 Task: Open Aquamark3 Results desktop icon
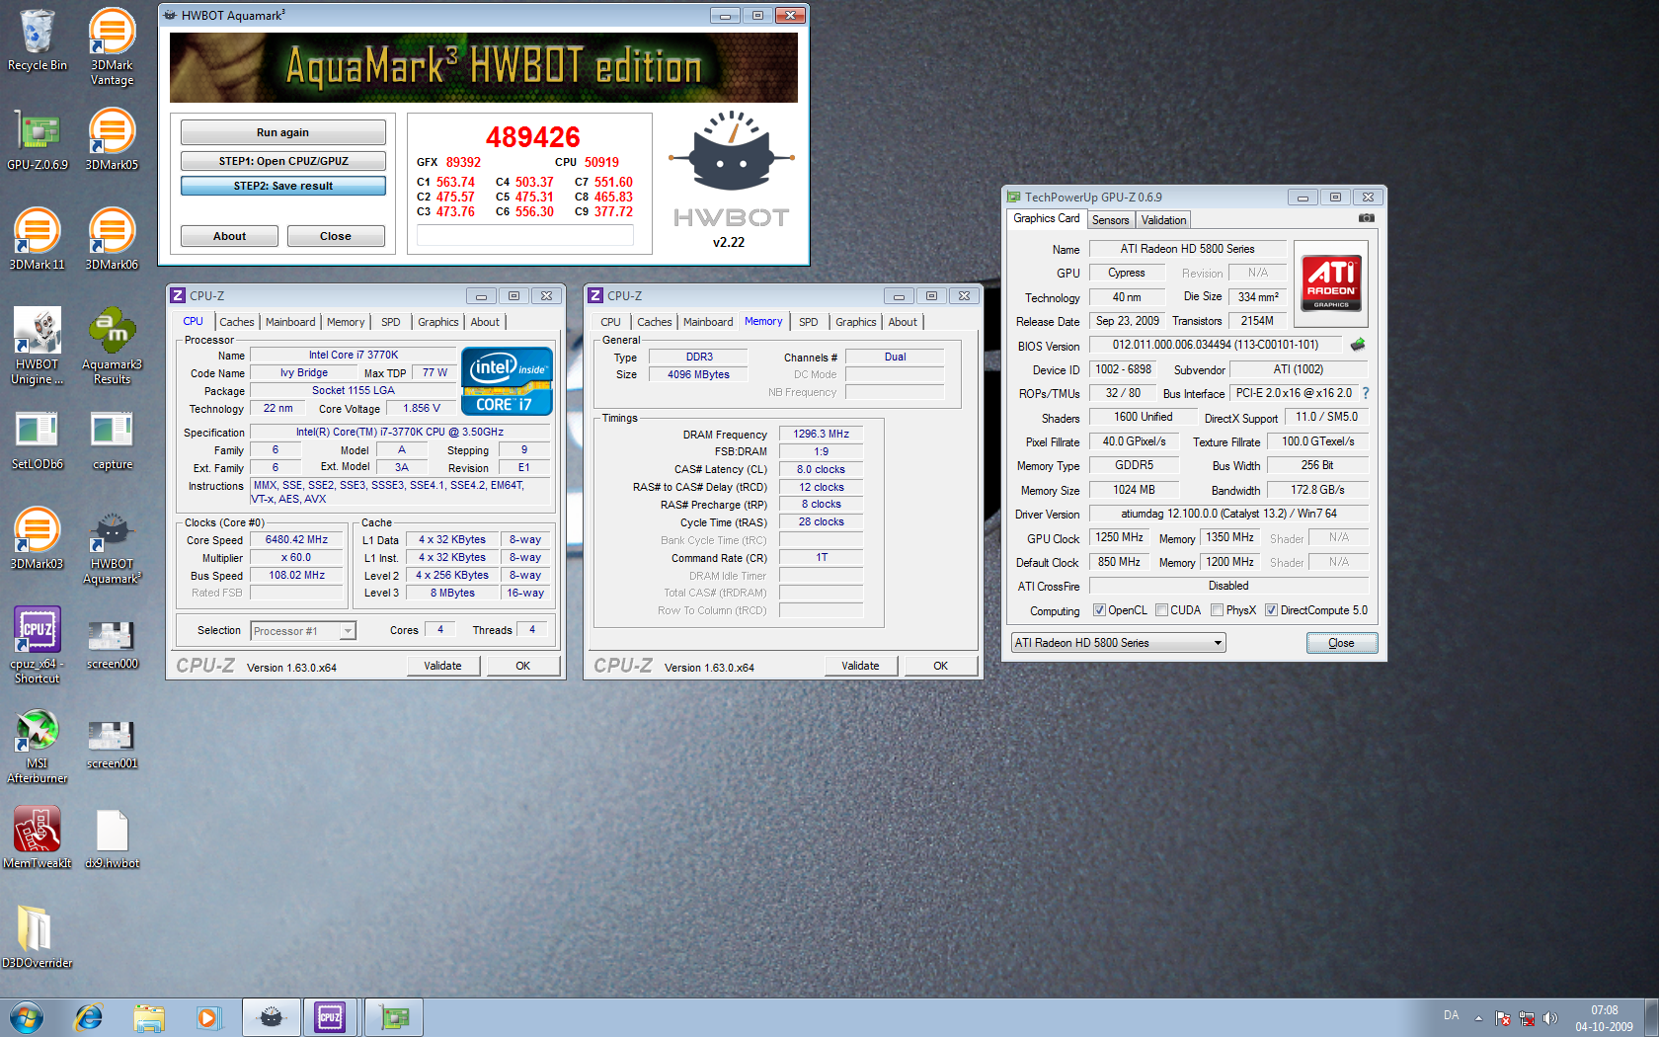[x=112, y=346]
